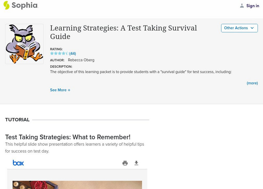263x189 pixels.
Task: Open author Rebecca Oberg's profile
Action: 81,60
